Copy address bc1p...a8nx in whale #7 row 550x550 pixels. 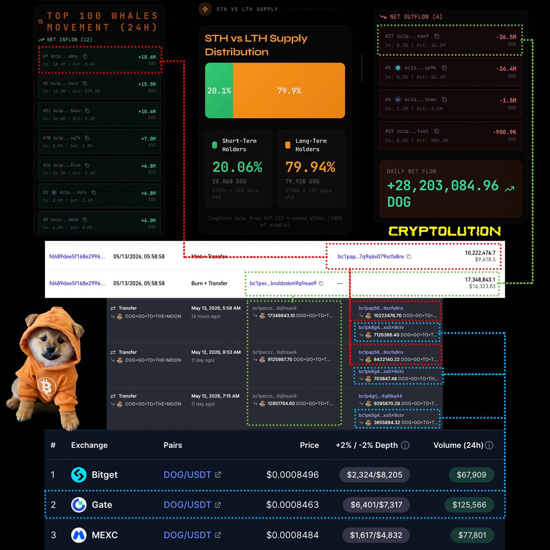coord(85,56)
